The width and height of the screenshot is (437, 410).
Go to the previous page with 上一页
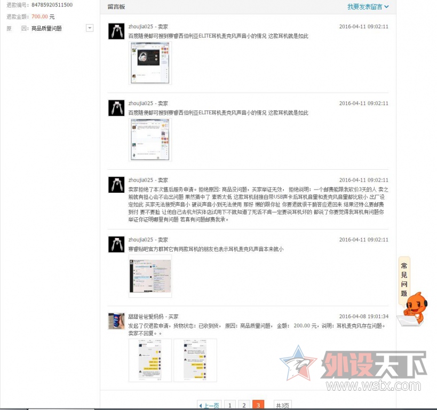pos(209,405)
